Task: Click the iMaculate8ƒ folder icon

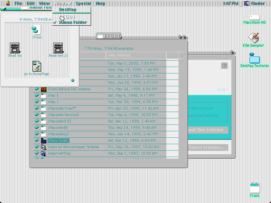Action: 44,128
